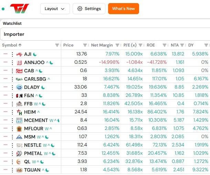
Task: Open the P/E (x) column filter icon
Action: coord(140,45)
